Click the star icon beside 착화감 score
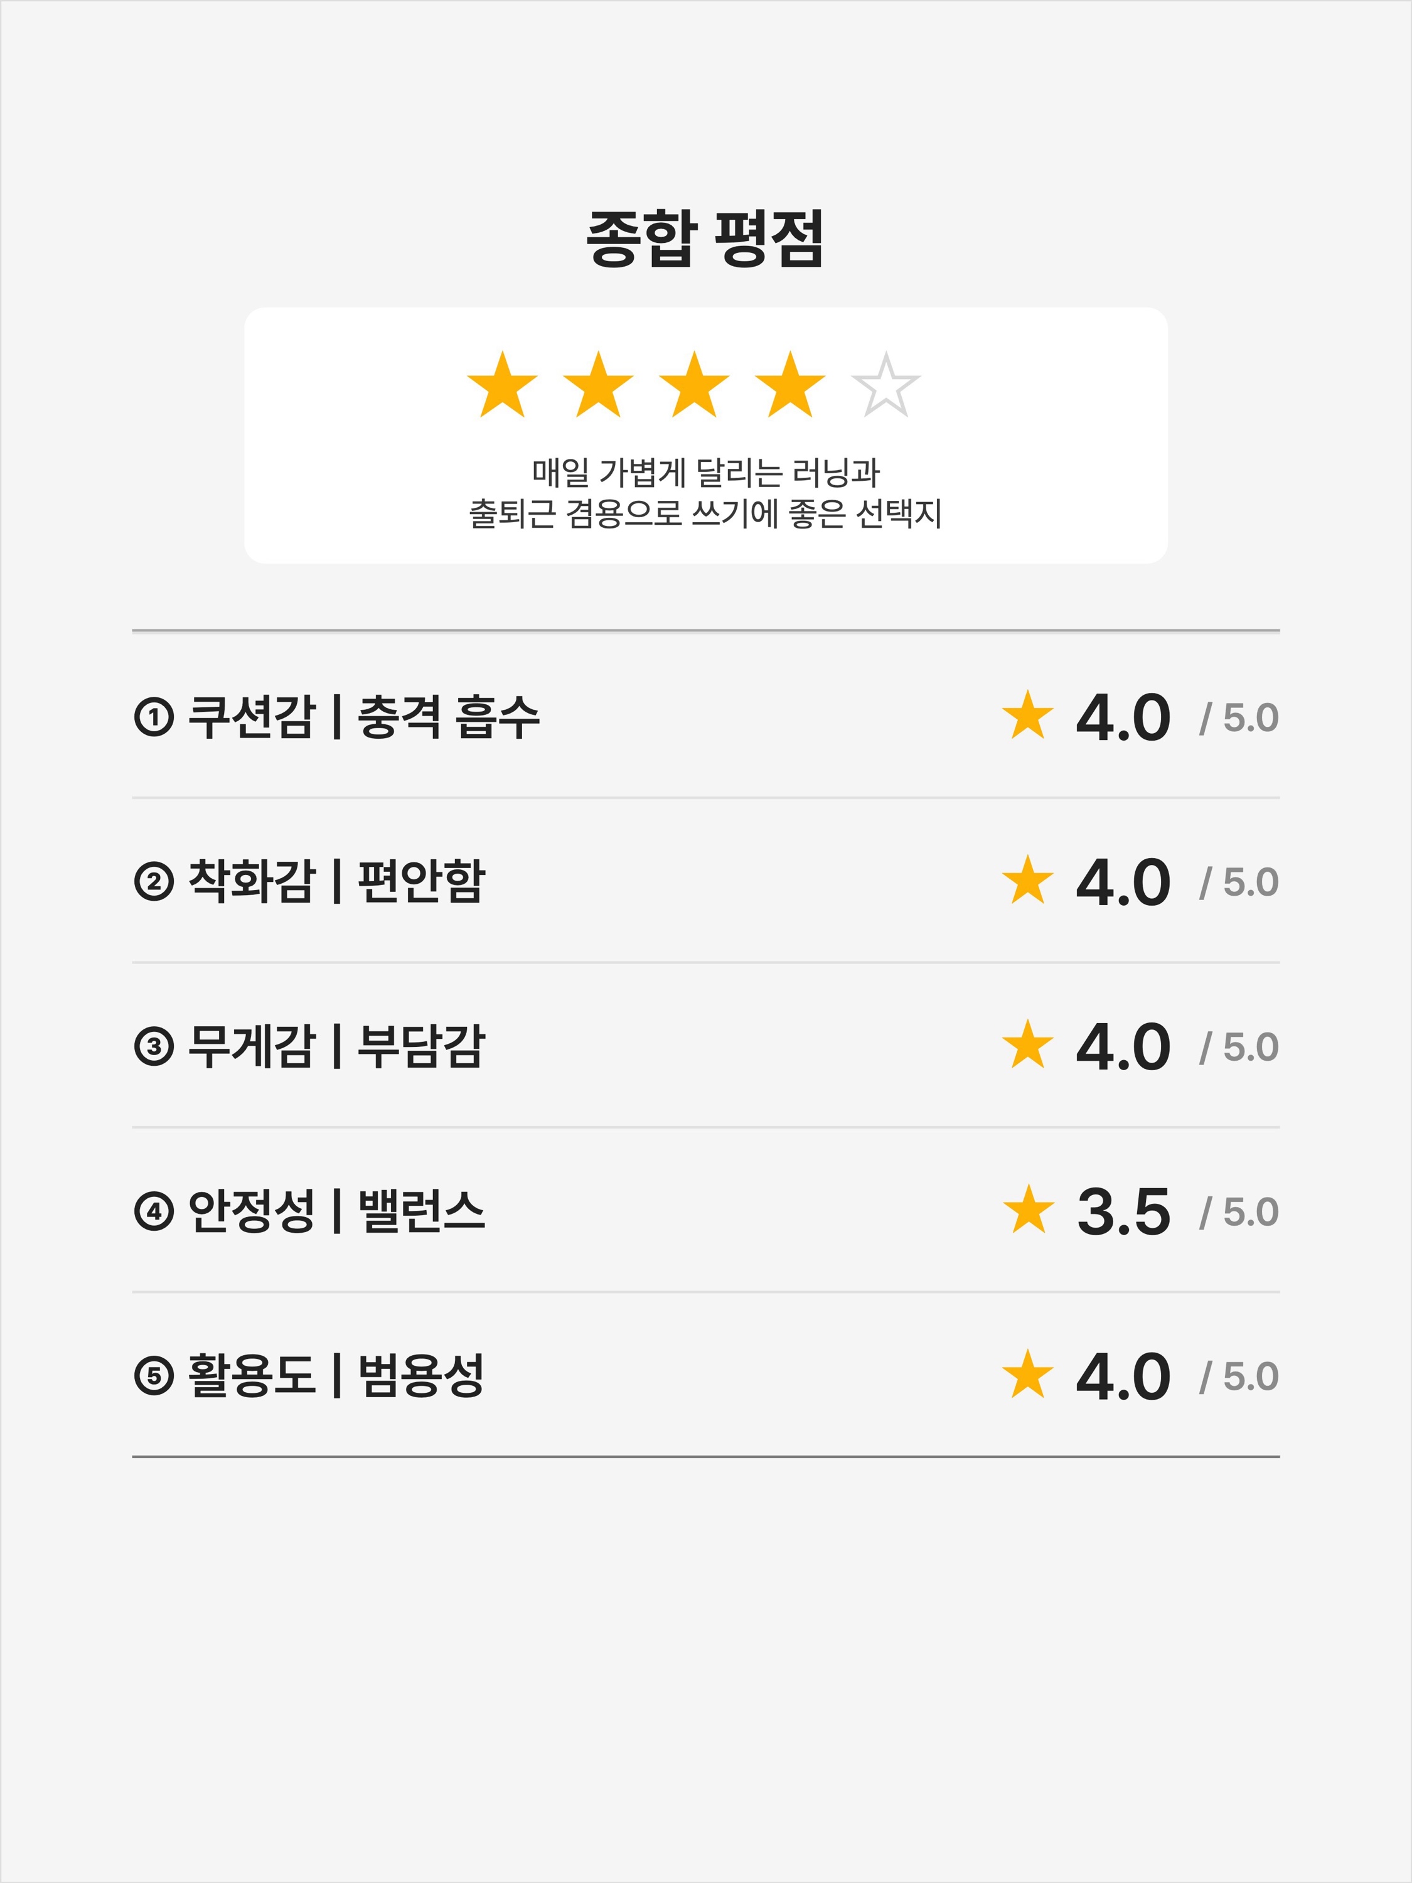This screenshot has width=1412, height=1883. pos(1028,879)
